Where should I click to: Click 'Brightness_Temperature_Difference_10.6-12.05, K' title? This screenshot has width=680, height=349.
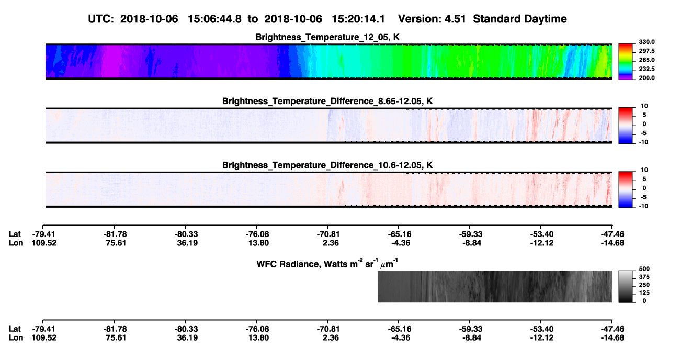[328, 165]
